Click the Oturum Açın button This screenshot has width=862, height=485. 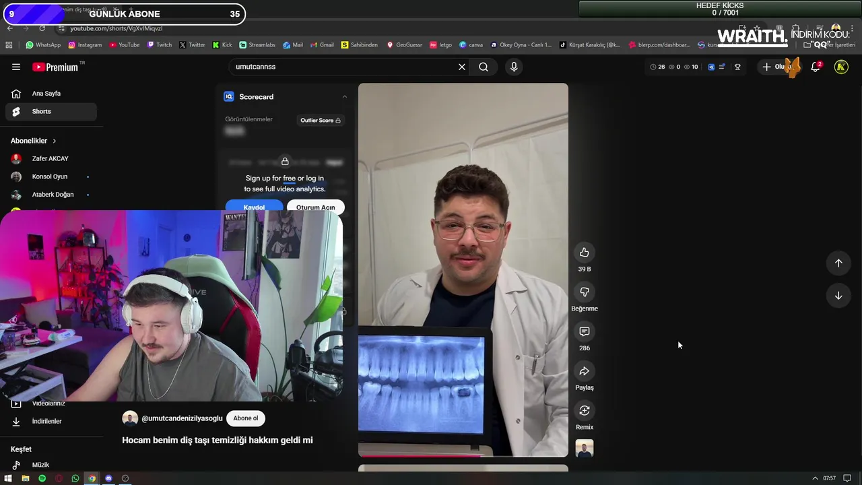click(315, 206)
